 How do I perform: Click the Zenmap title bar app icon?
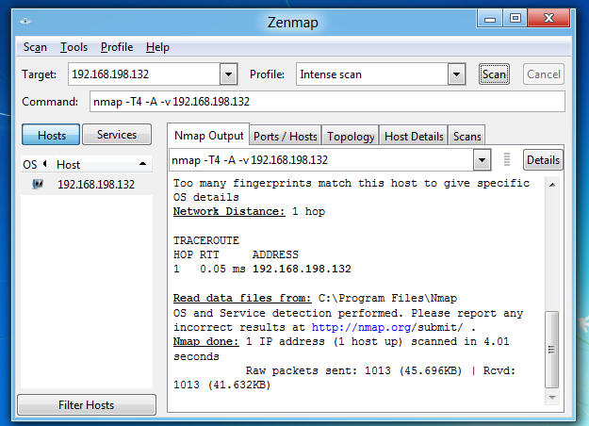click(26, 22)
